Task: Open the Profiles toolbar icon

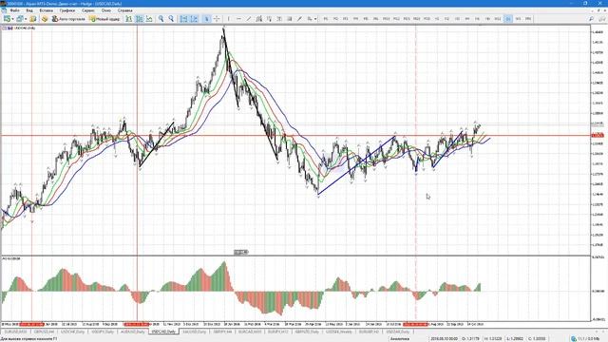Action: click(19, 19)
